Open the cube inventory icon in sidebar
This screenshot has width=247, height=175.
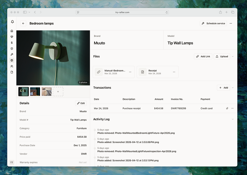coord(12,60)
